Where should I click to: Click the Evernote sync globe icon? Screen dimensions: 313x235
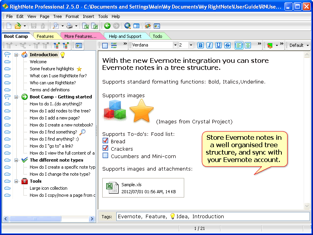coord(148,26)
